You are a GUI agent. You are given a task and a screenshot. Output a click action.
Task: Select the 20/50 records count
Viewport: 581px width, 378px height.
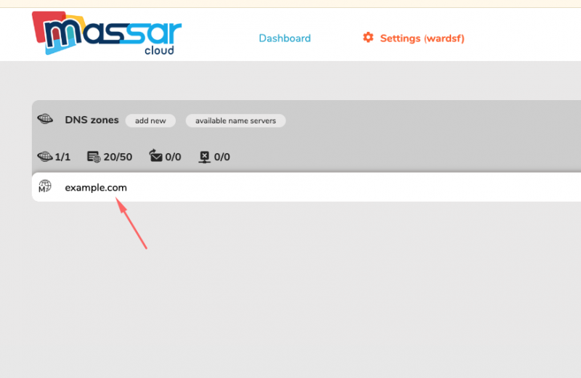coord(118,157)
